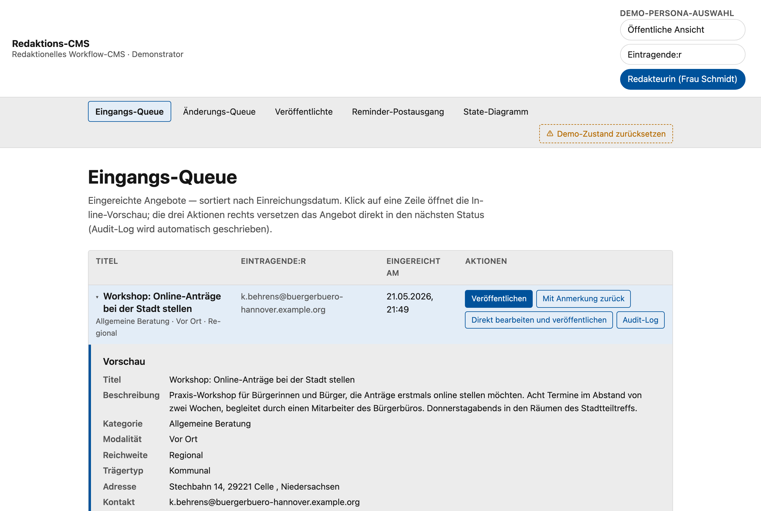761x511 pixels.
Task: Click the Redaktions-CMS header title
Action: [51, 43]
